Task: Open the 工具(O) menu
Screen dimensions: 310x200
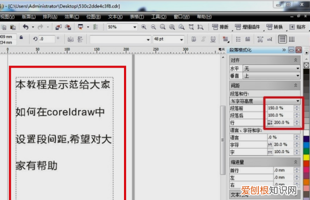Action: tap(159, 17)
